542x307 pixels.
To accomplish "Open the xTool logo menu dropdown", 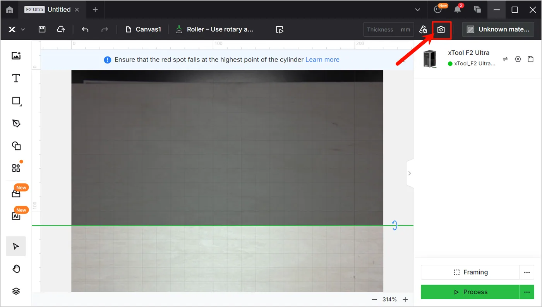I will (x=17, y=29).
